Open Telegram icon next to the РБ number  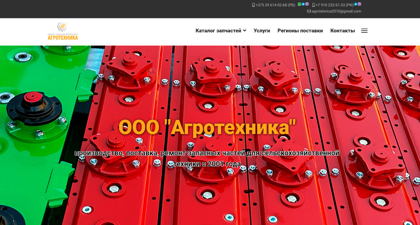[x=303, y=4]
